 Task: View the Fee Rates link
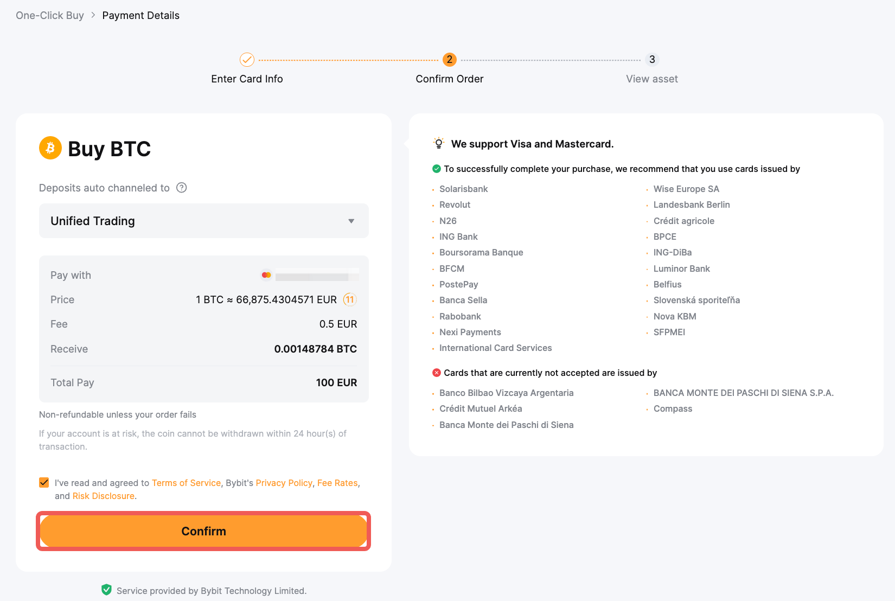click(337, 483)
